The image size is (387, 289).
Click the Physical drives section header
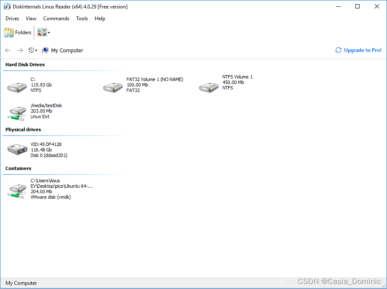pos(23,130)
